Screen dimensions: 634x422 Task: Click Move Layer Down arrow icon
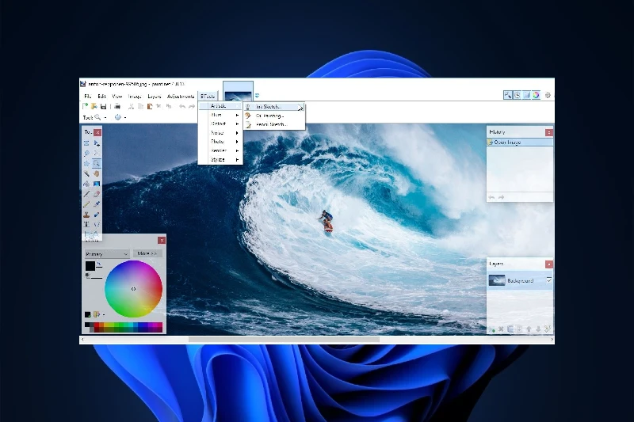click(x=538, y=329)
